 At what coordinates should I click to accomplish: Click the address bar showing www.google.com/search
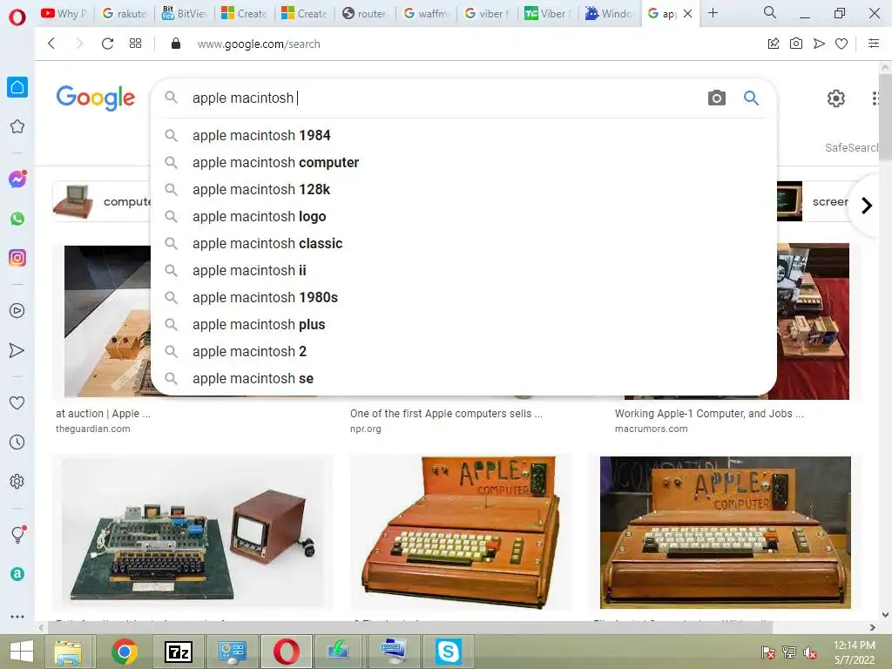258,44
